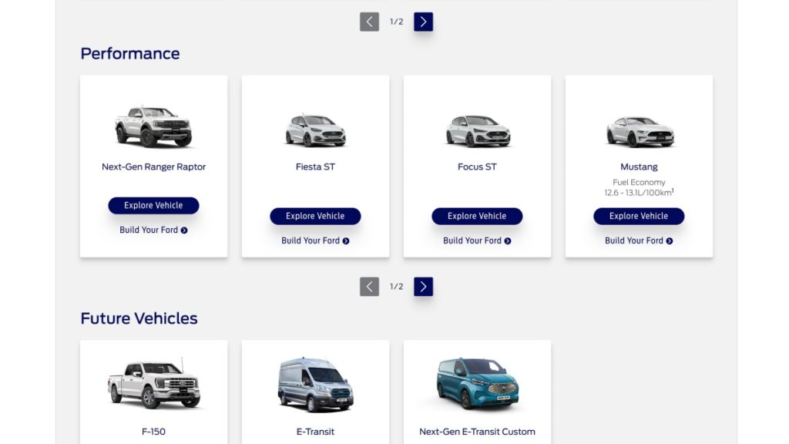Click previous arrow above Performance heading
Viewport: 789px width, 444px height.
tap(369, 22)
